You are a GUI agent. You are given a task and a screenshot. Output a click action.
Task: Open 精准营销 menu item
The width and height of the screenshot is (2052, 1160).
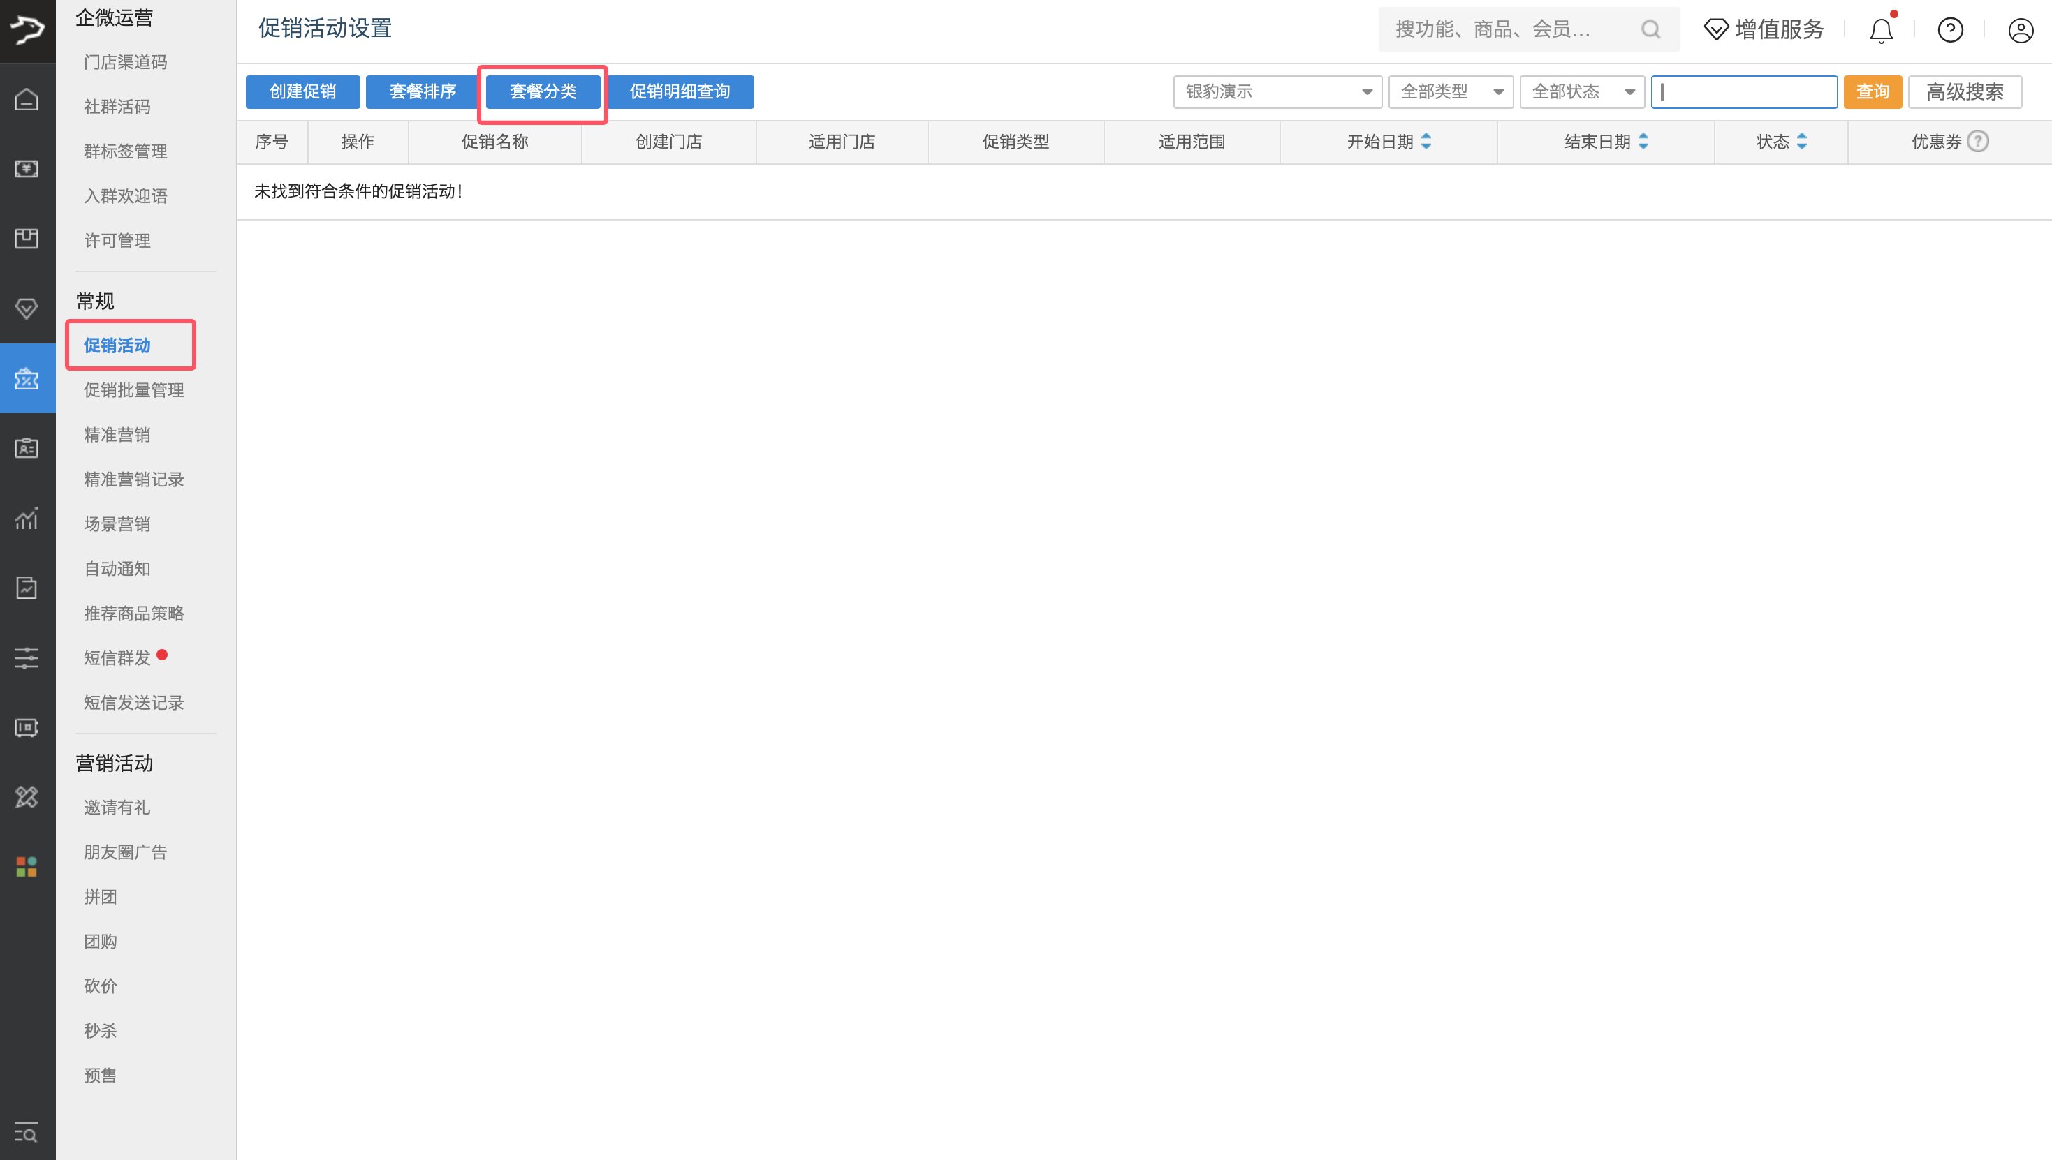tap(117, 434)
